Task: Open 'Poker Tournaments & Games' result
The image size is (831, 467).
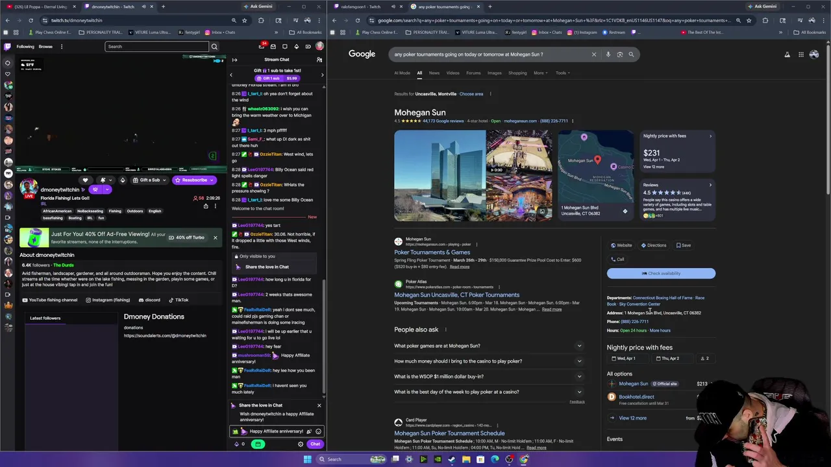Action: [432, 252]
